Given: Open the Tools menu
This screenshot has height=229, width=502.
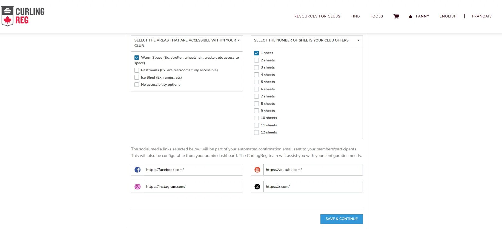Looking at the screenshot, I should [x=376, y=16].
